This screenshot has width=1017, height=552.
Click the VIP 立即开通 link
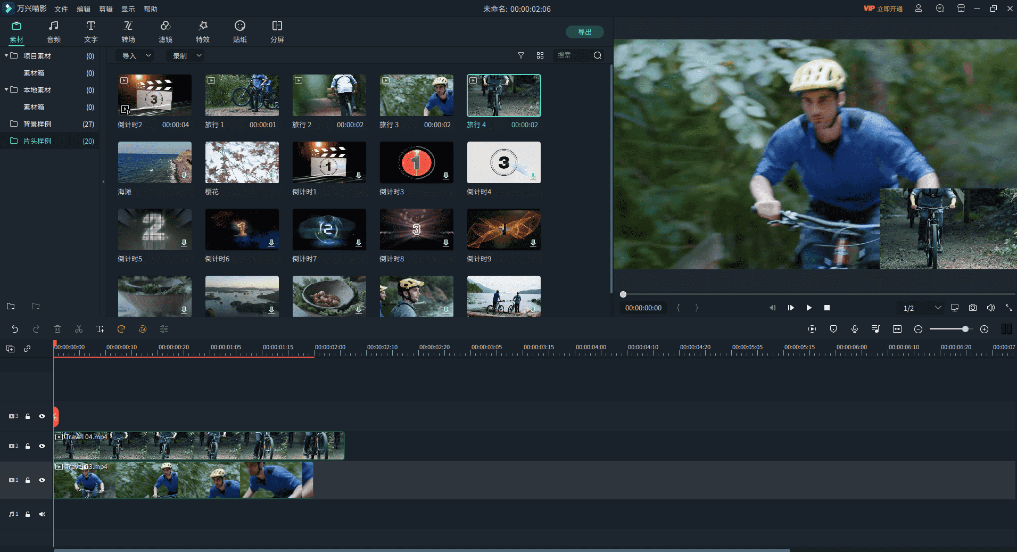point(883,9)
